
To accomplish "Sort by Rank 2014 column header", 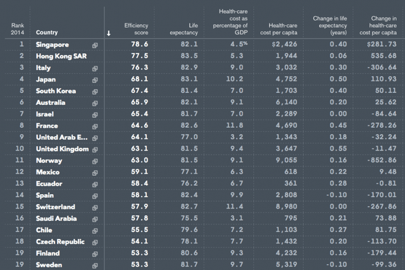I will 17,28.
